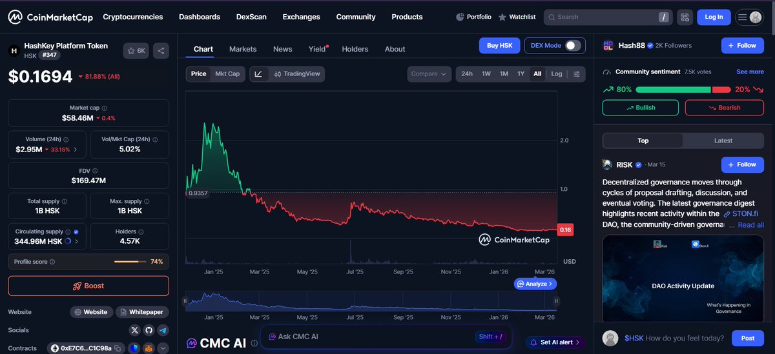Click the RISK author avatar
The image size is (775, 354).
tap(608, 164)
